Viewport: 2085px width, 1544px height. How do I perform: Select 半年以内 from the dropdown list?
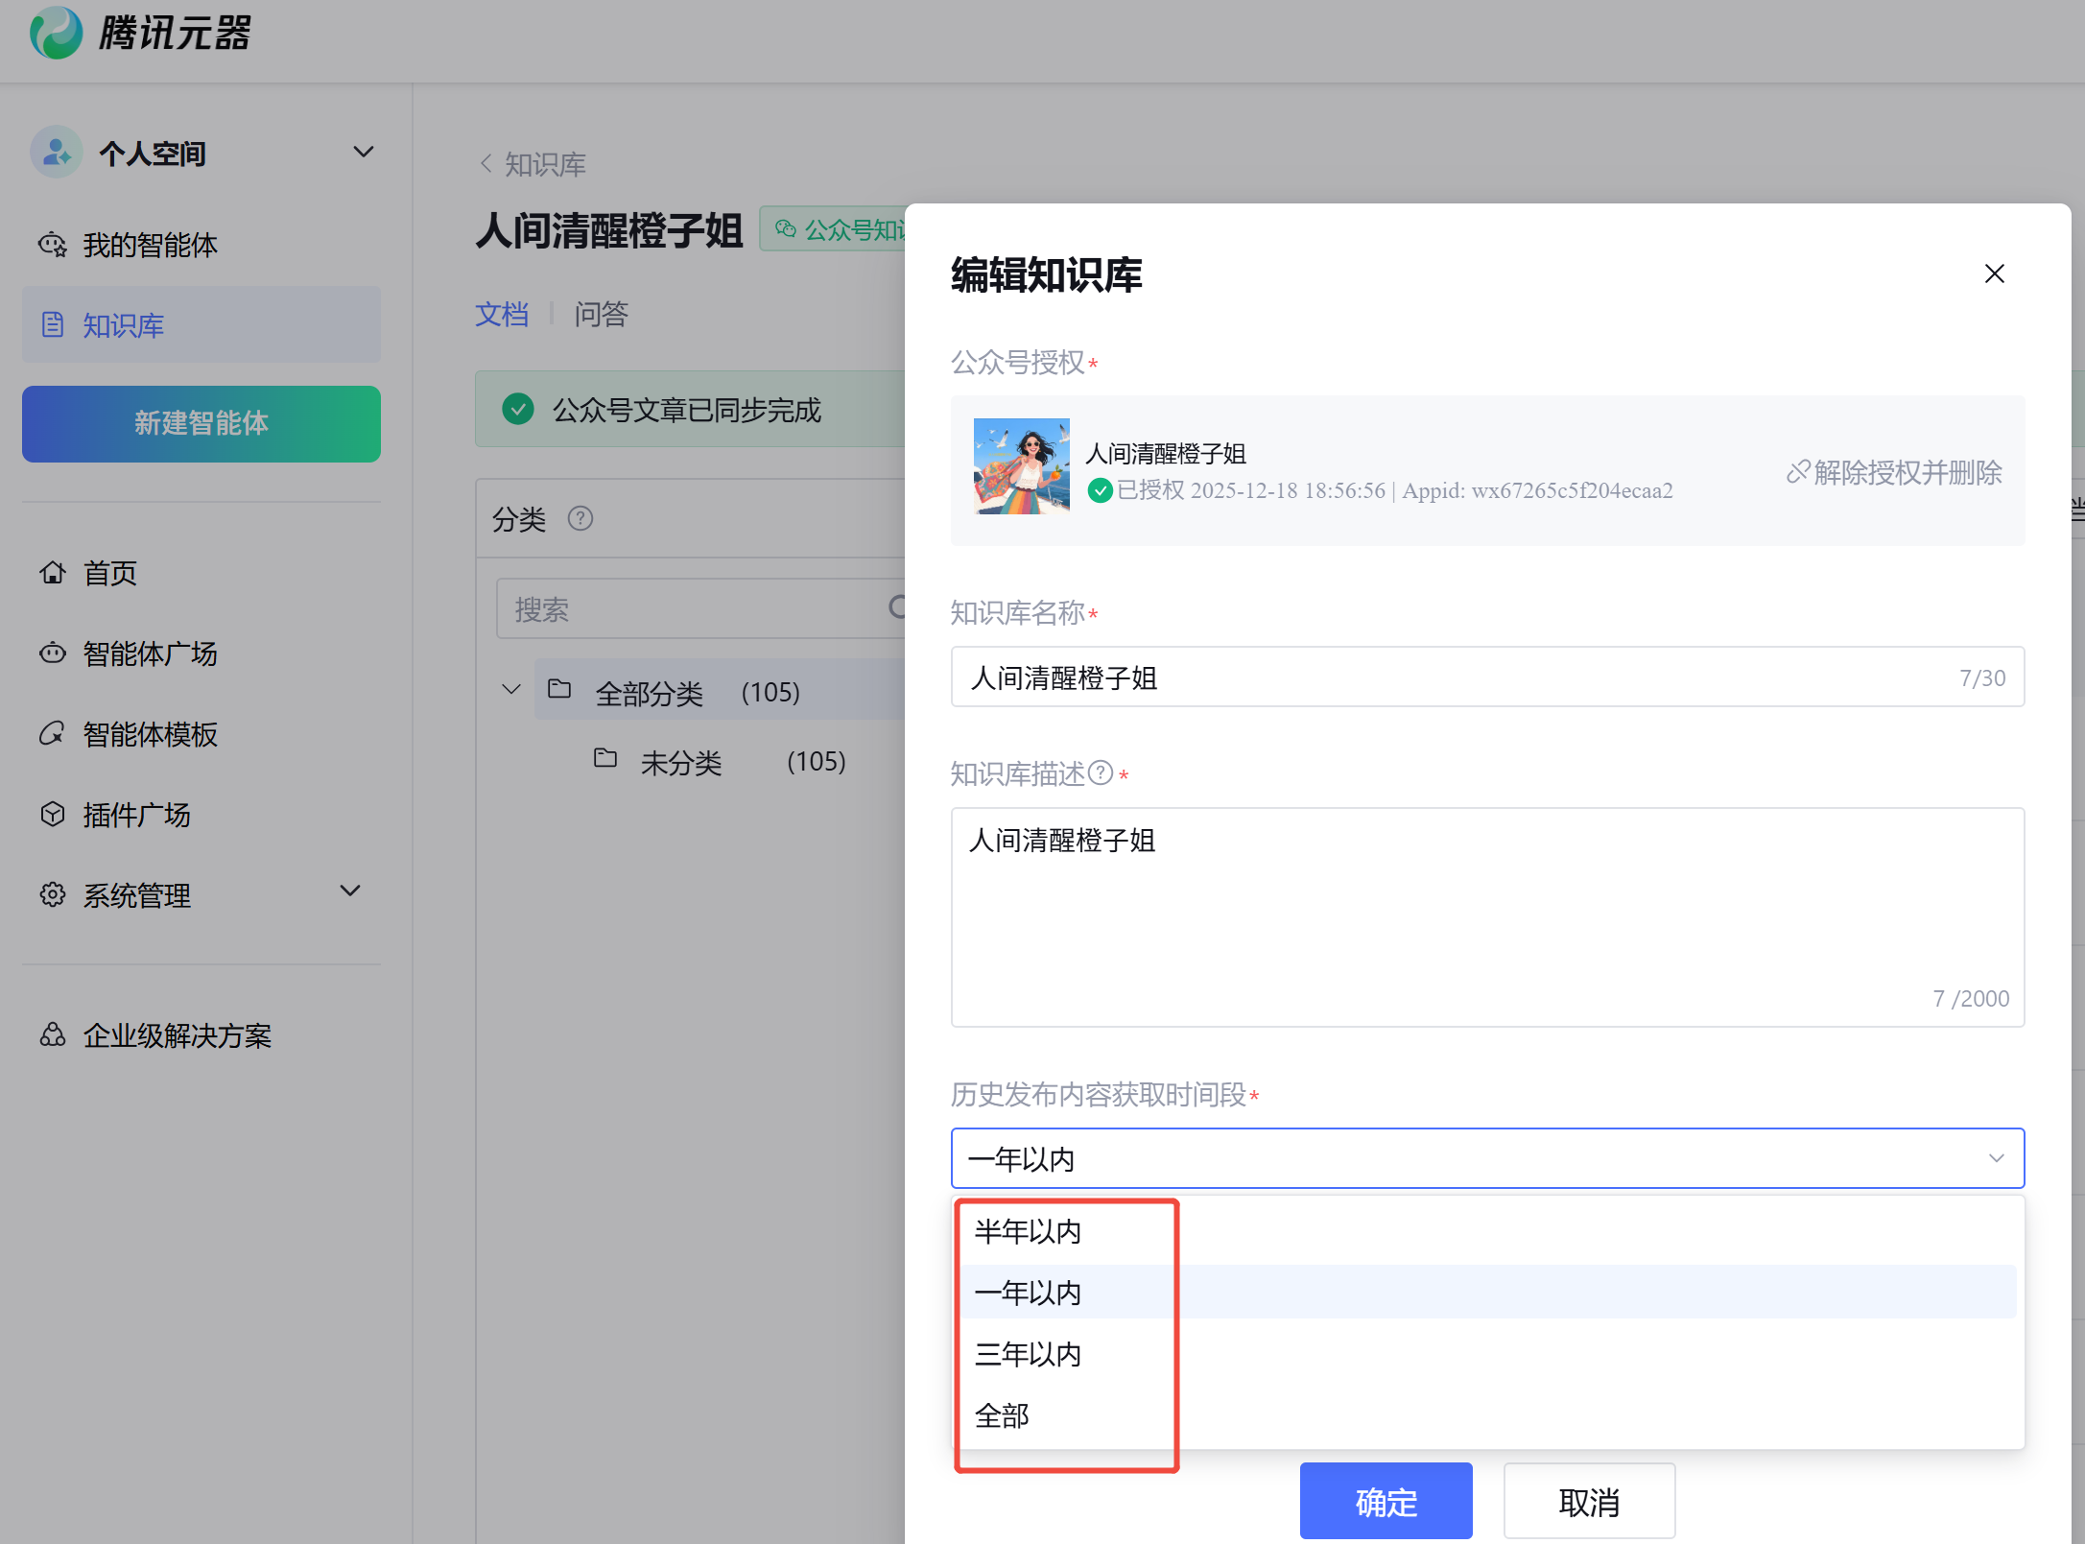(1028, 1231)
